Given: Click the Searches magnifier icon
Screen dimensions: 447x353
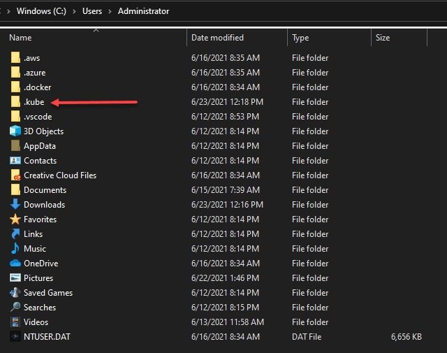Looking at the screenshot, I should point(15,308).
